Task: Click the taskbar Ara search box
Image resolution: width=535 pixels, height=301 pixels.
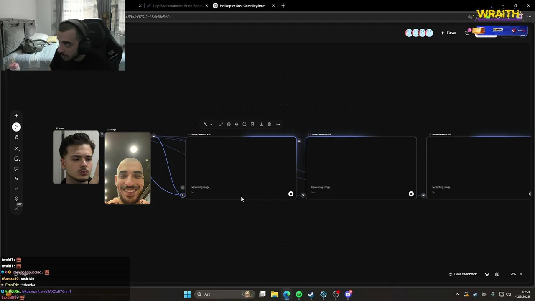Action: pos(225,294)
